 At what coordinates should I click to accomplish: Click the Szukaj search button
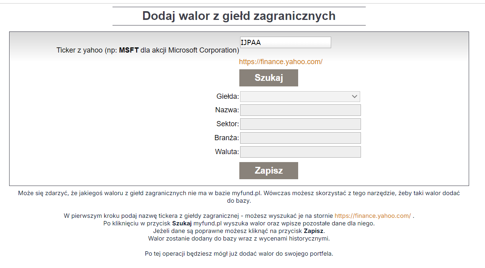point(269,78)
